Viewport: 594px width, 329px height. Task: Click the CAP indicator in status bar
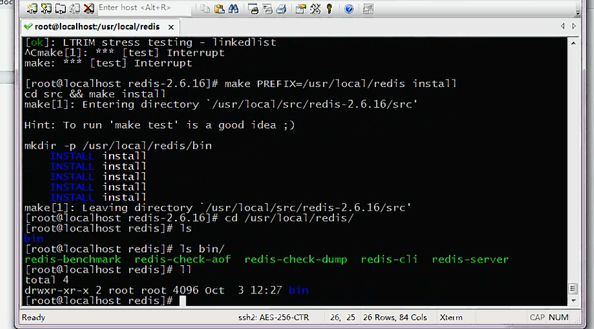point(537,318)
